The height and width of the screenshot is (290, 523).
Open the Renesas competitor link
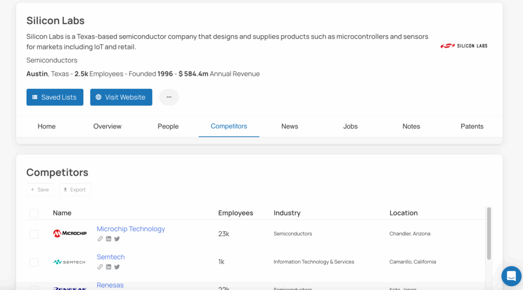110,285
